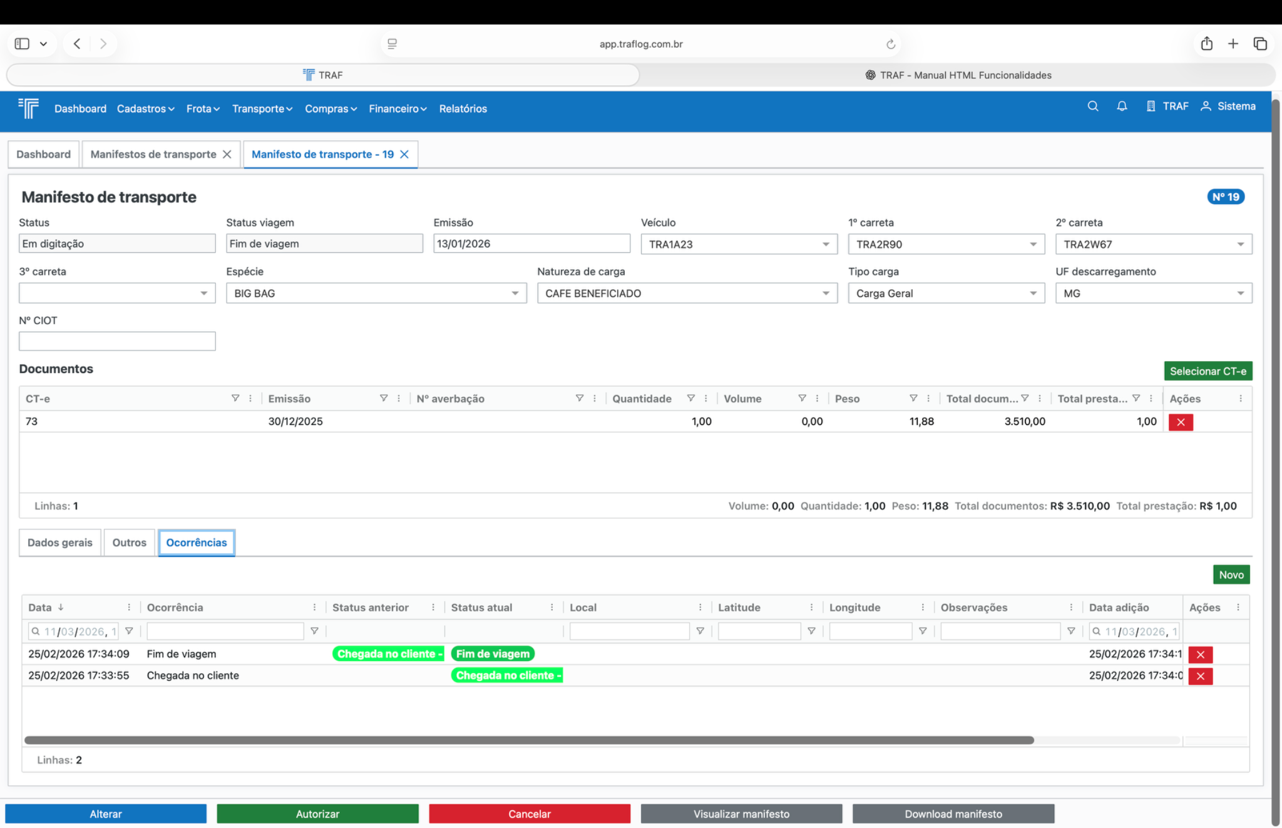The width and height of the screenshot is (1282, 828).
Task: Delete CT-e 73 with the red X
Action: [x=1181, y=422]
